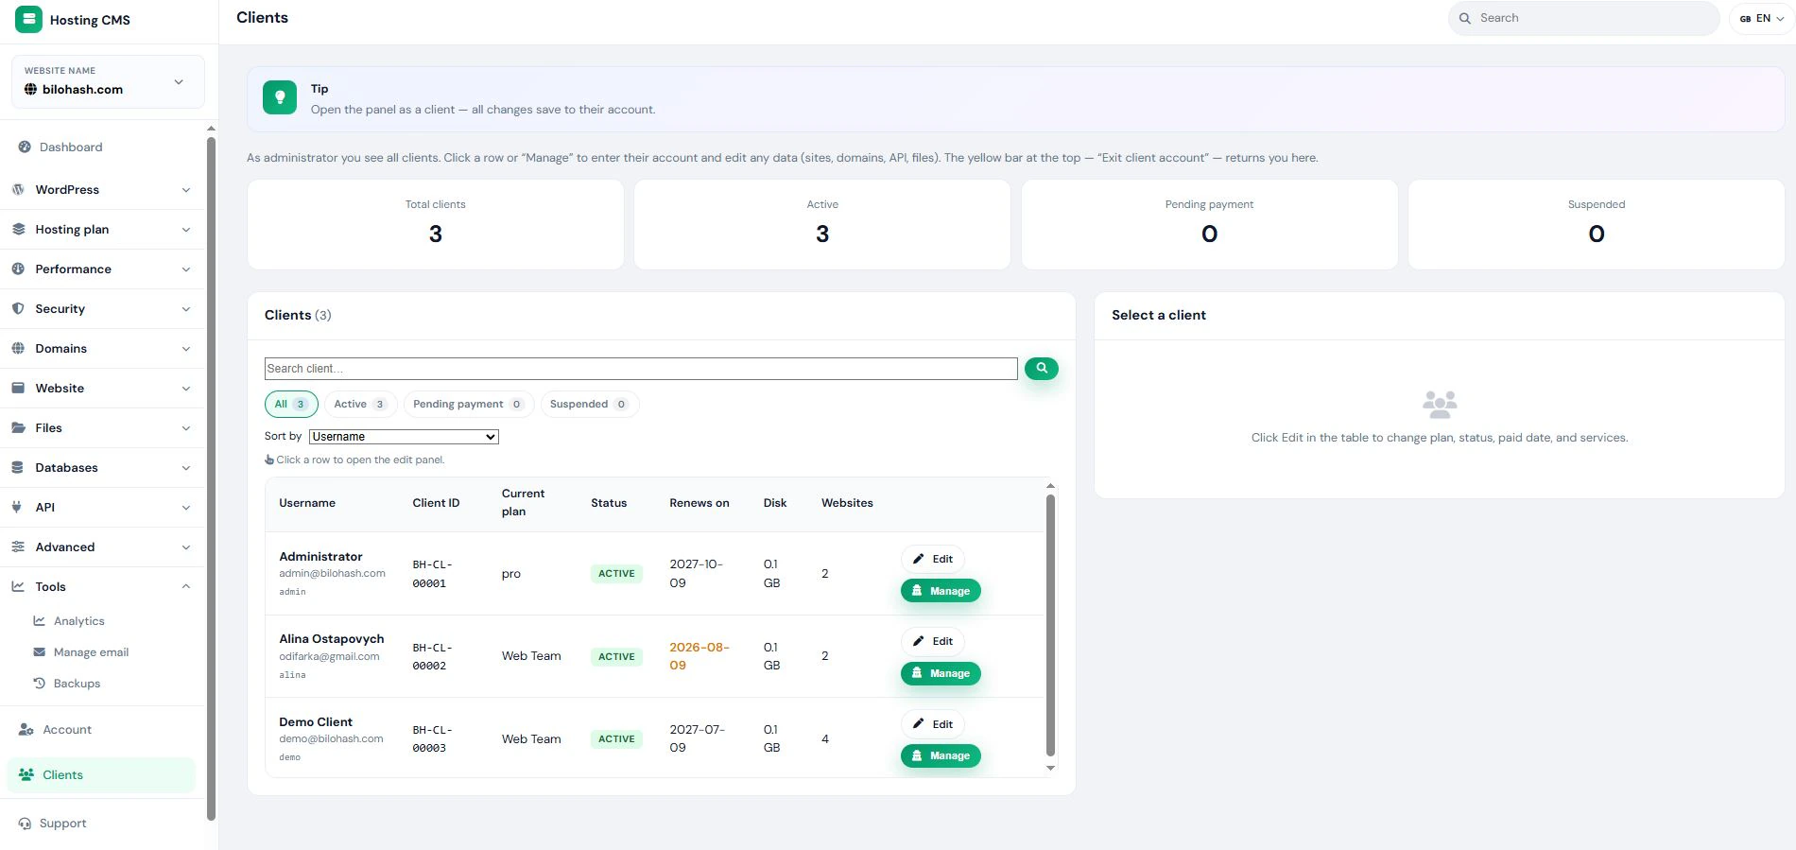Click email demo@bilohash.com
This screenshot has height=850, width=1796.
pos(331,738)
